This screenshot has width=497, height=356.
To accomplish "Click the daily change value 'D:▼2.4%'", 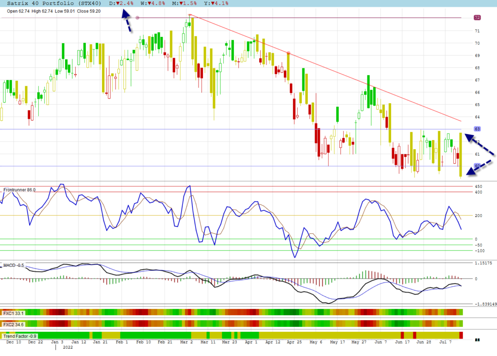I will (121, 3).
